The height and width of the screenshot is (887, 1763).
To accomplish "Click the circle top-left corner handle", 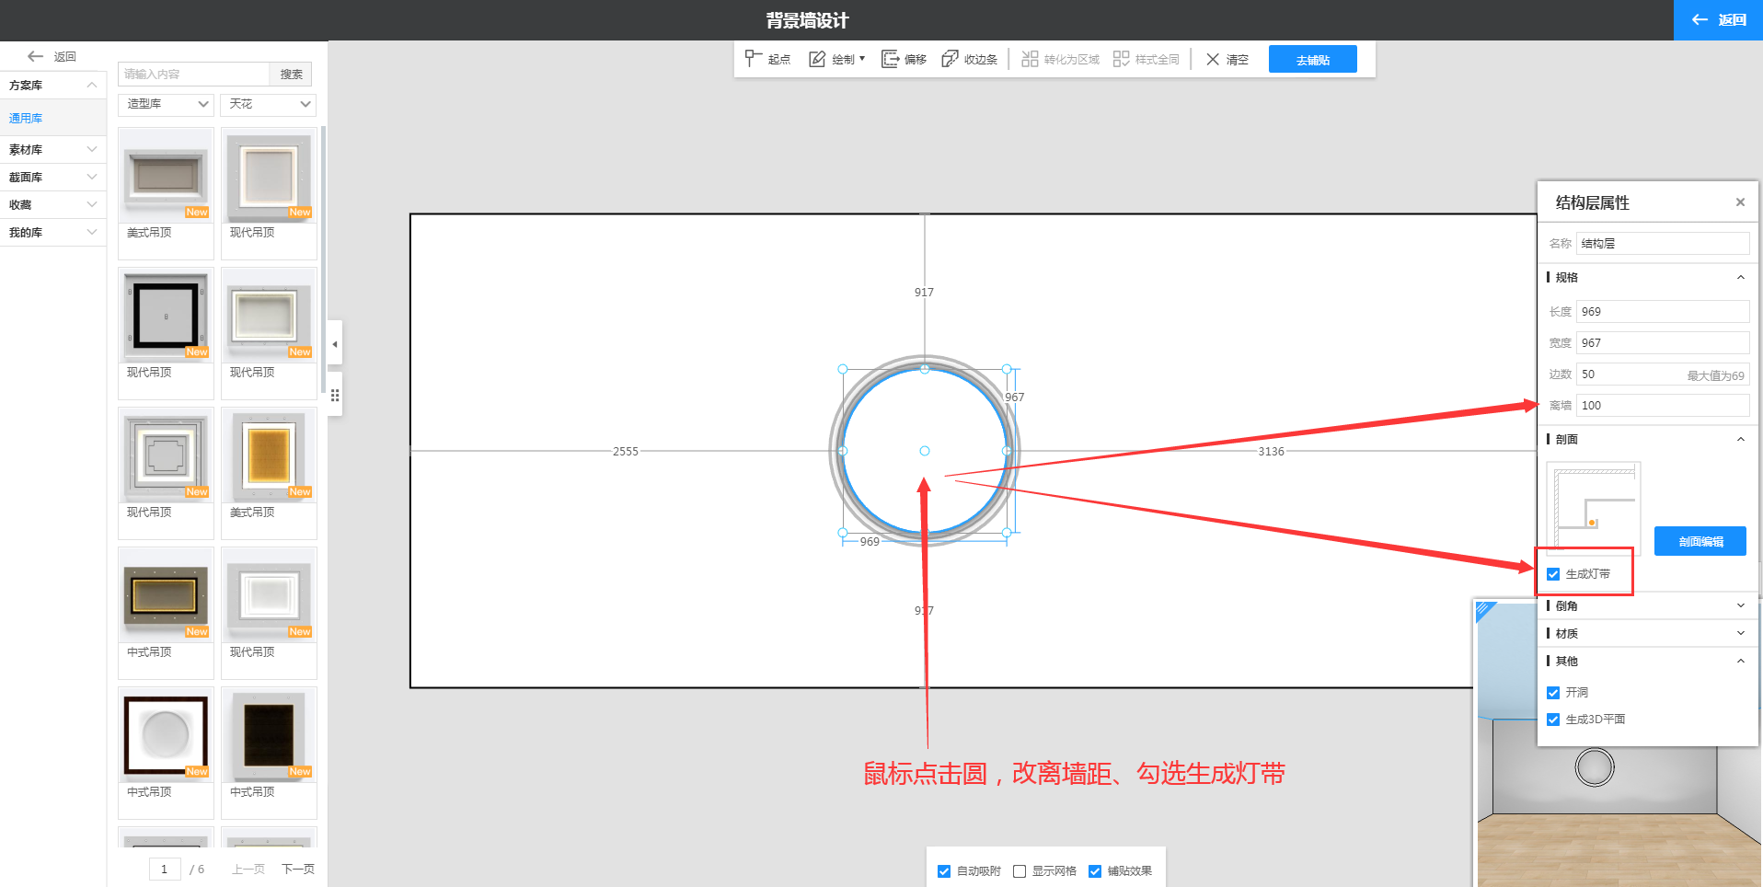I will pos(843,369).
